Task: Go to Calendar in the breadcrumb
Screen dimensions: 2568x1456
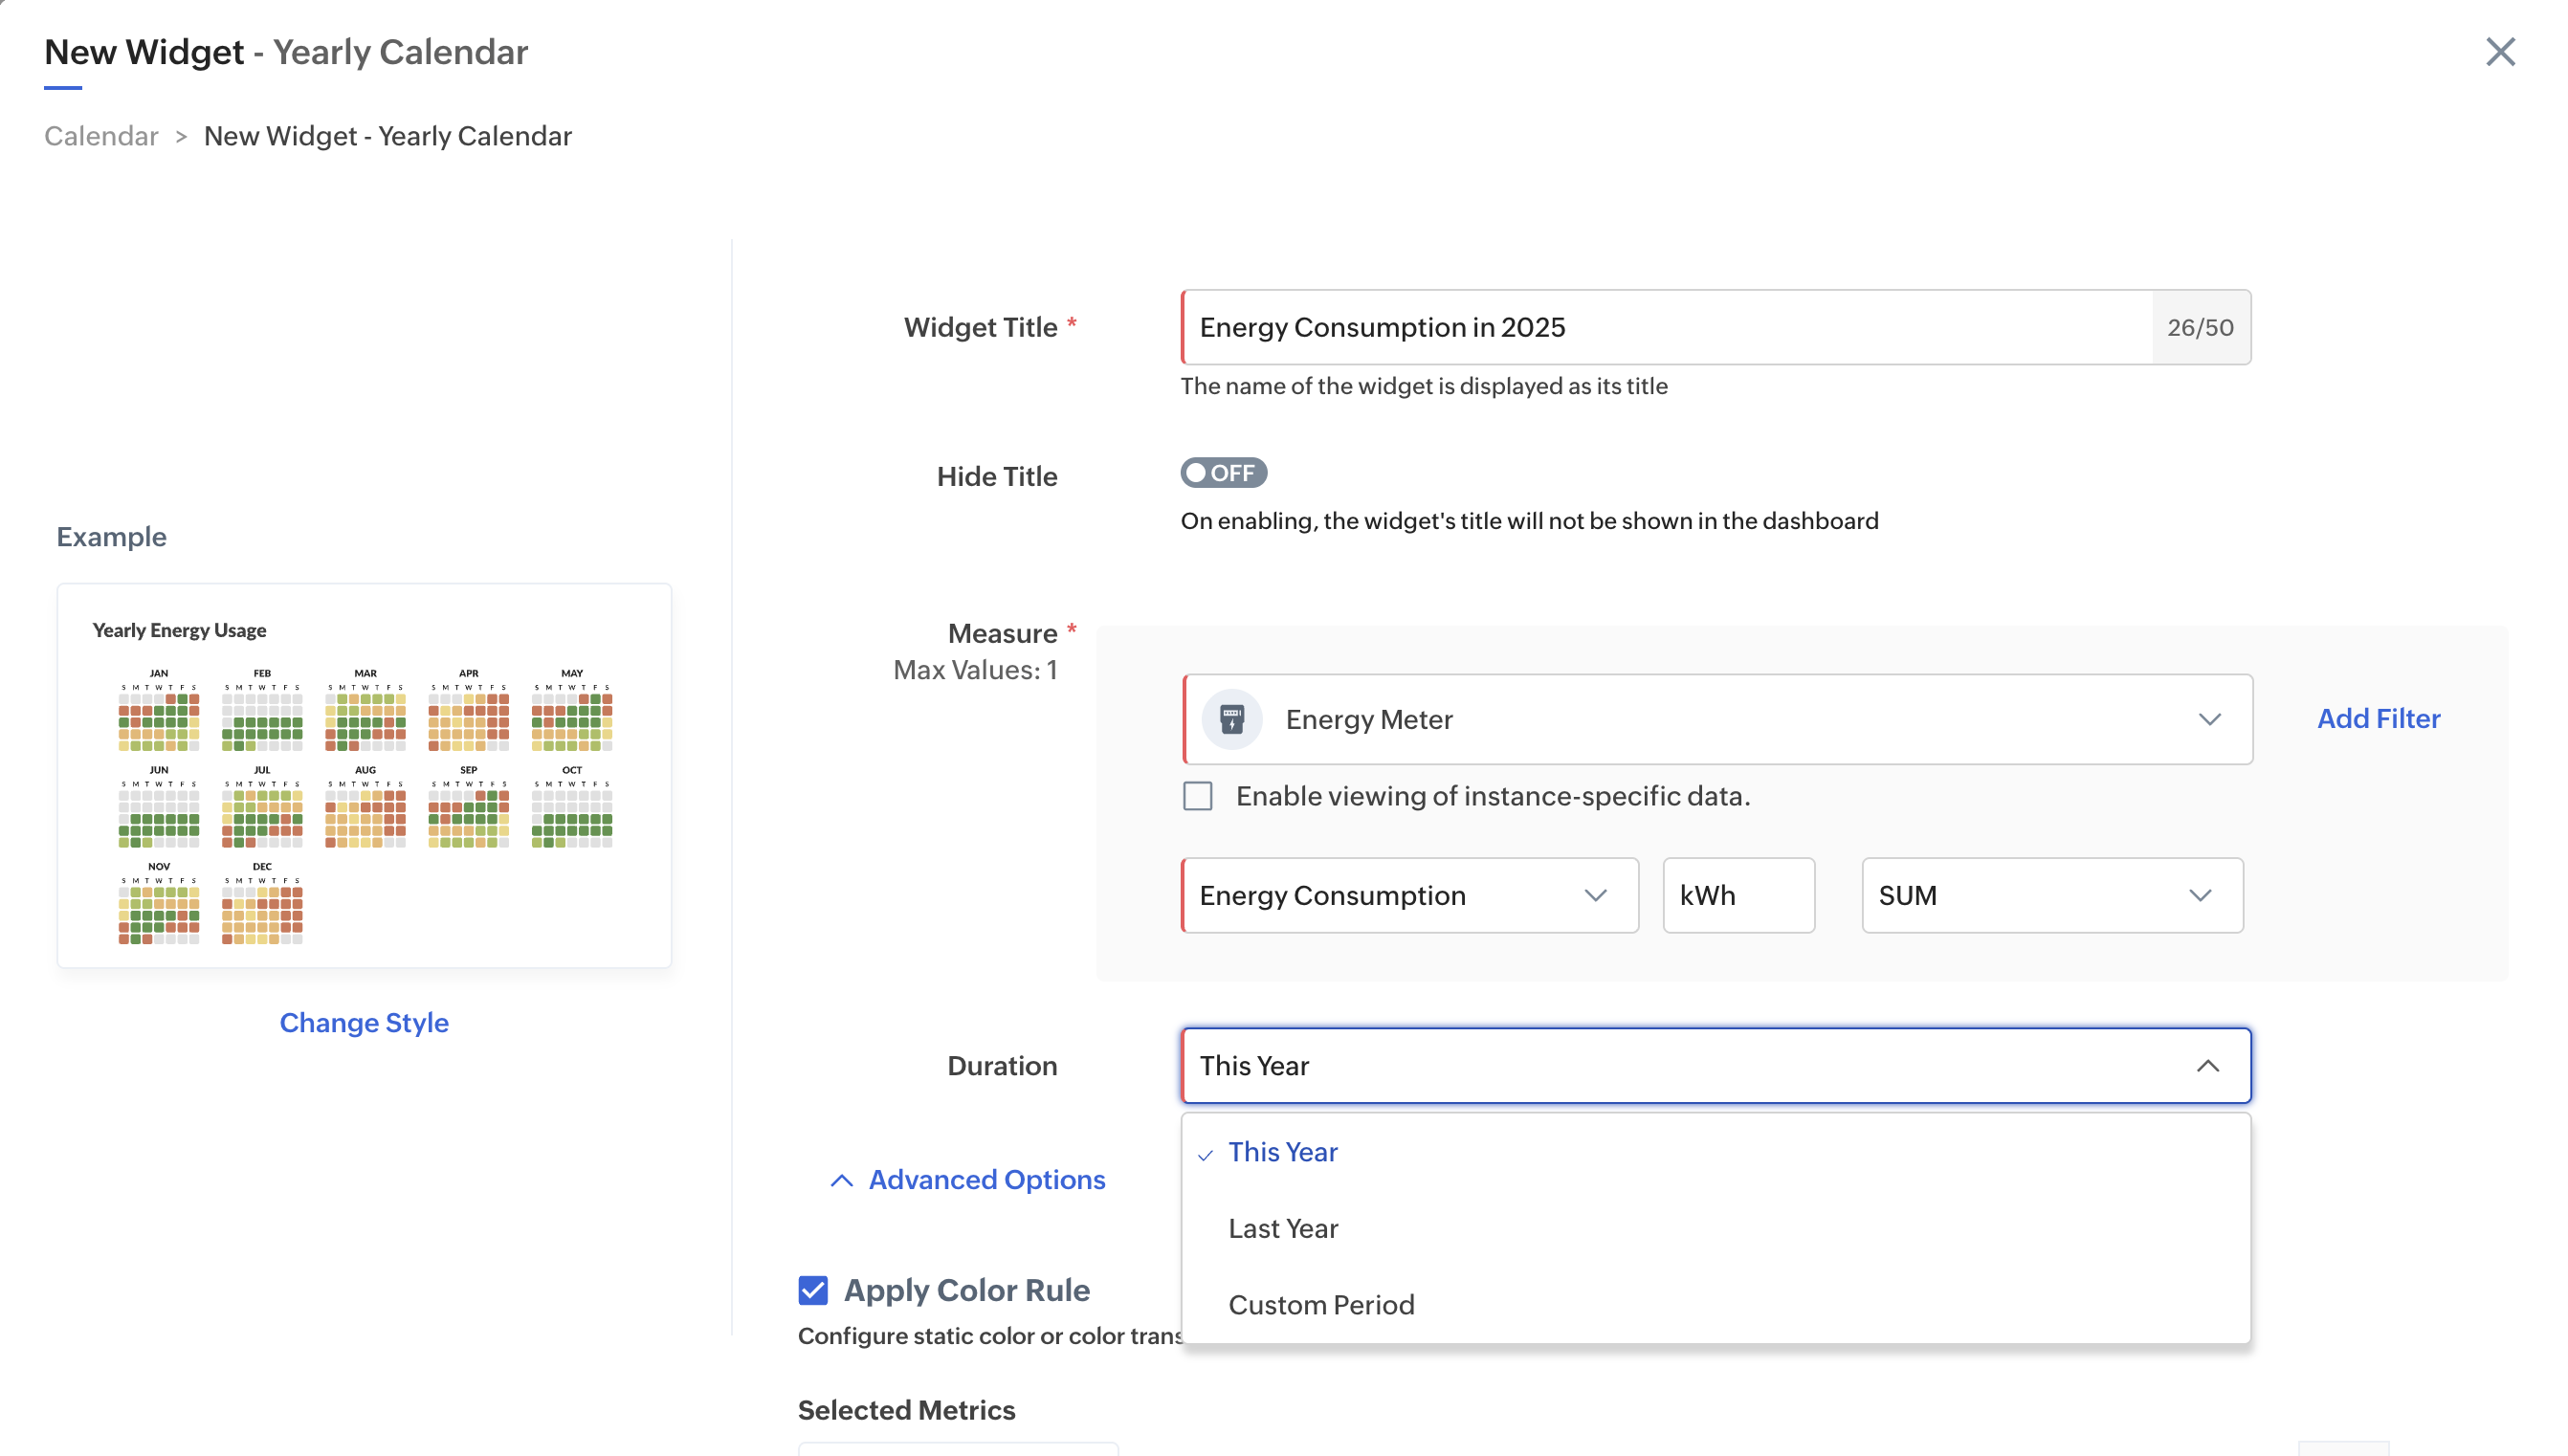Action: coord(101,136)
